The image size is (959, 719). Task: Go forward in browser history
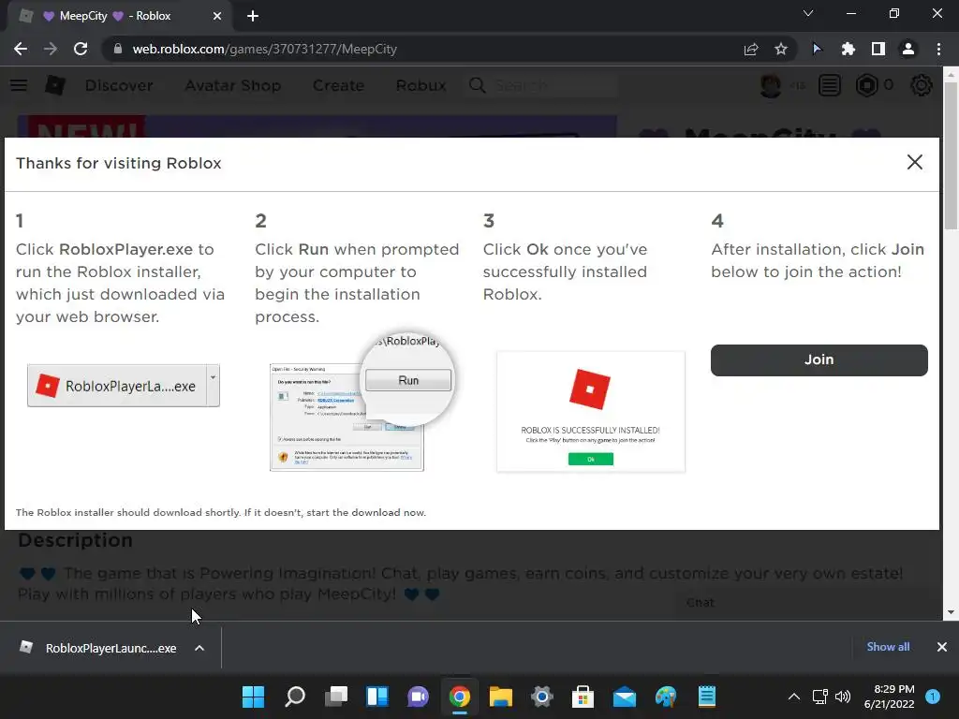tap(51, 49)
